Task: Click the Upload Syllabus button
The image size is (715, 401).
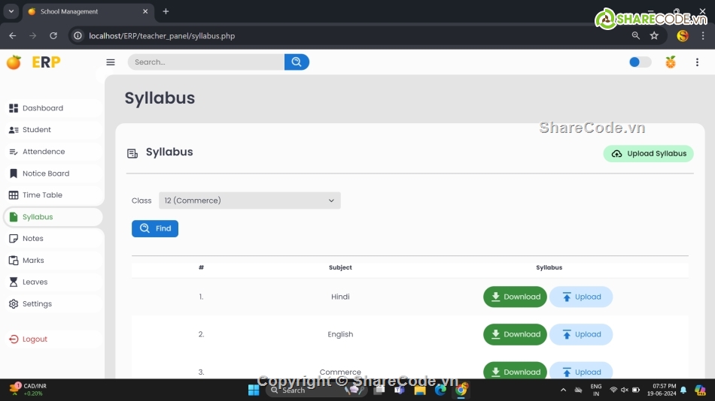Action: pos(648,153)
